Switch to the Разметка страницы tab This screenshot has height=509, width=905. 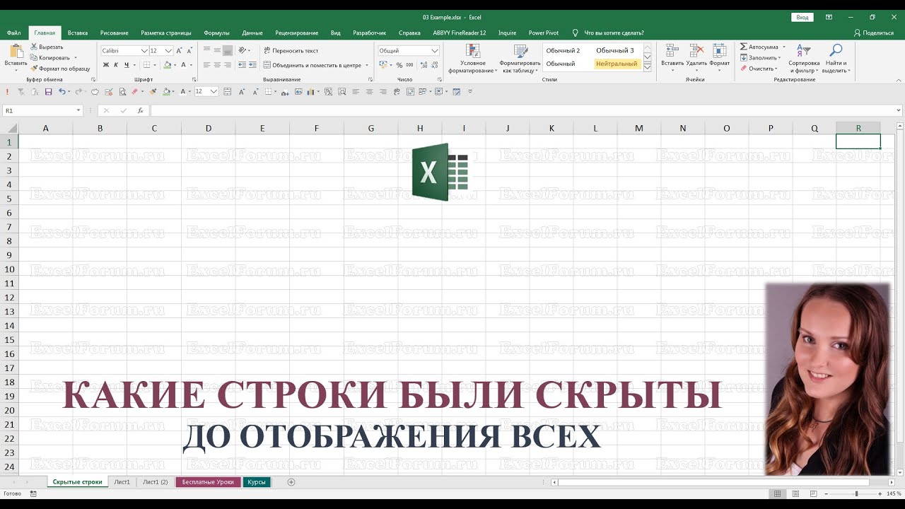pyautogui.click(x=166, y=33)
